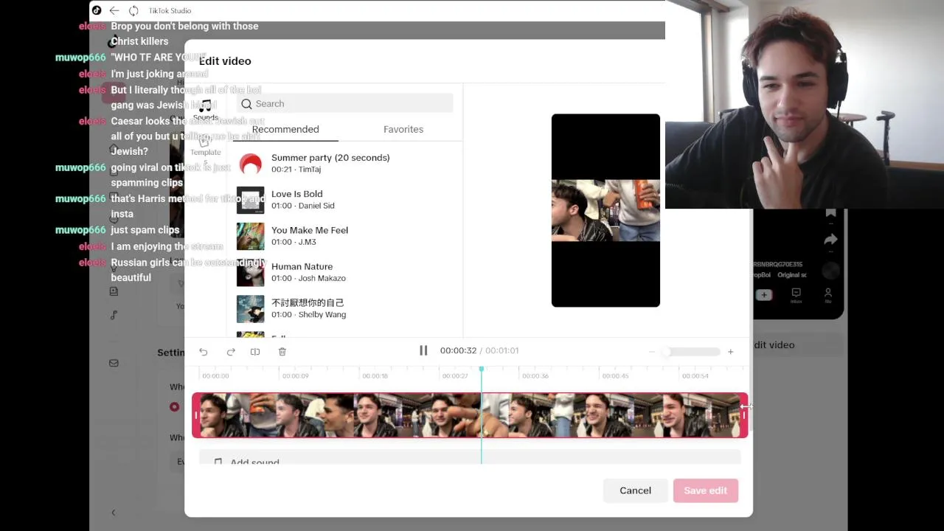
Task: Click the 00:00:09 timeline ruler mark
Action: tap(295, 376)
